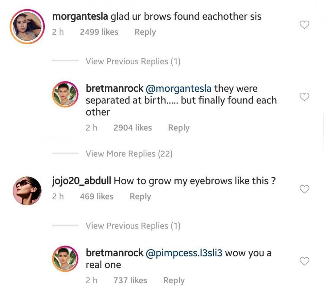Open morgantesla's profile picture
327x295 pixels.
[27, 27]
